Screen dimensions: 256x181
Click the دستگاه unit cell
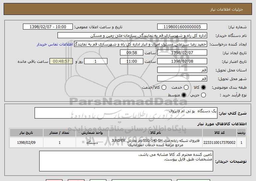click(x=92, y=142)
